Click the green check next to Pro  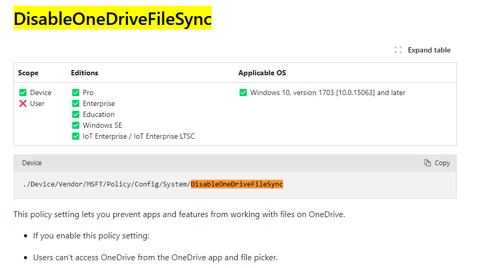pos(75,92)
